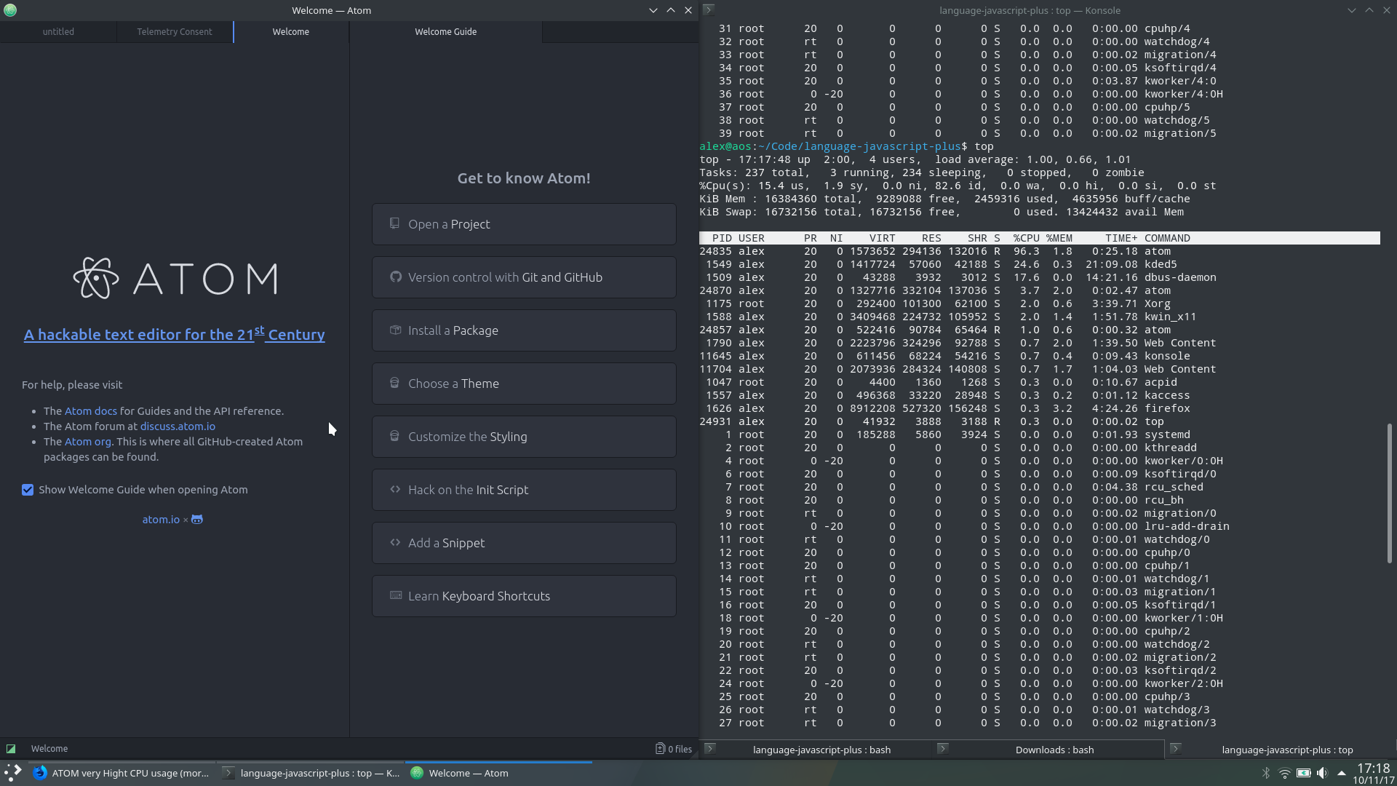Select the paint icon on Choose a Theme

(395, 383)
